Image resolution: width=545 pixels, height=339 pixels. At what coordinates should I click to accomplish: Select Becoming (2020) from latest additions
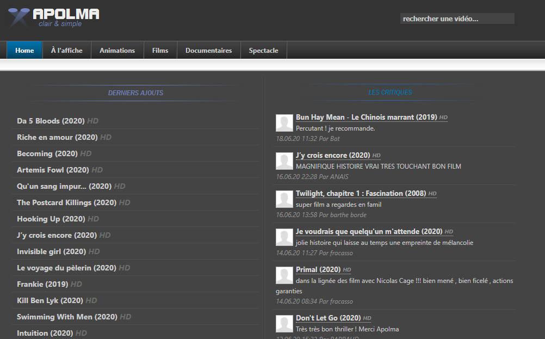47,153
